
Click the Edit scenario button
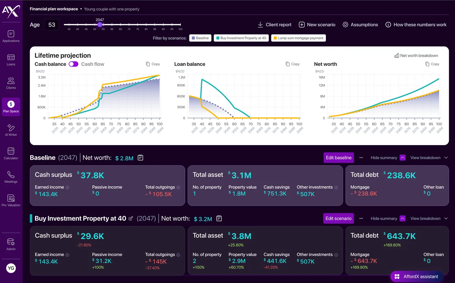coord(339,218)
